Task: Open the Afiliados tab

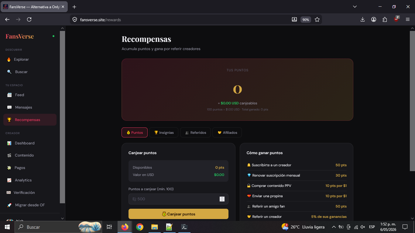Action: click(227, 133)
